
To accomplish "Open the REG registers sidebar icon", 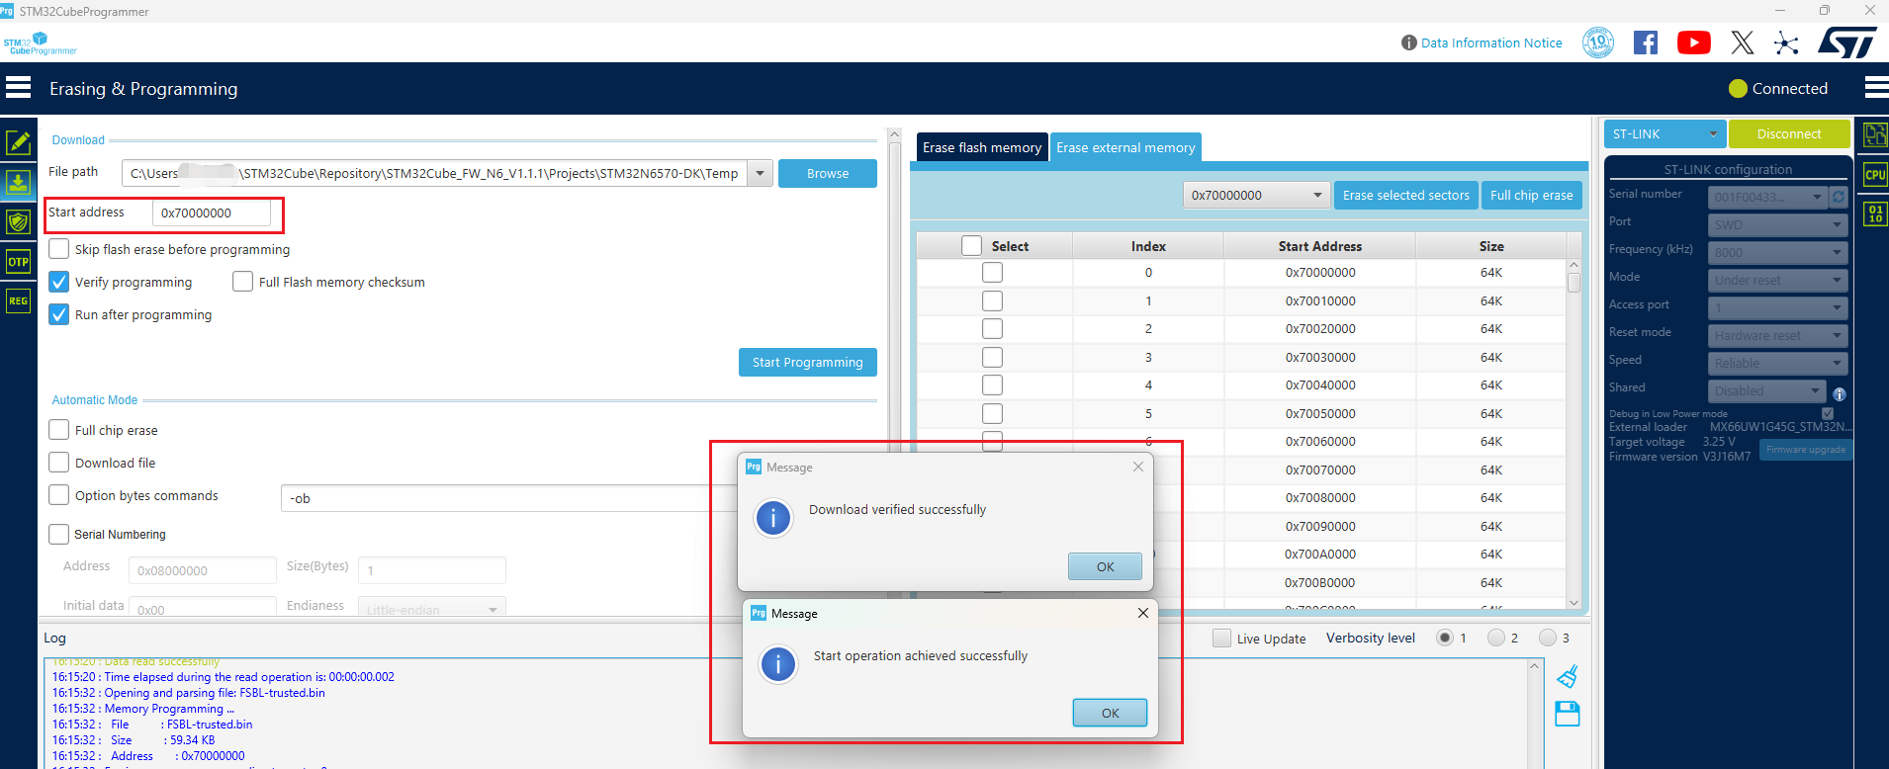I will (x=18, y=300).
